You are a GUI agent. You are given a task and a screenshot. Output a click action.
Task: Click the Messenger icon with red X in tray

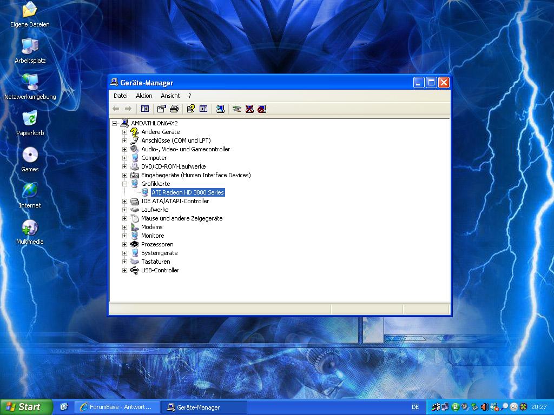494,407
